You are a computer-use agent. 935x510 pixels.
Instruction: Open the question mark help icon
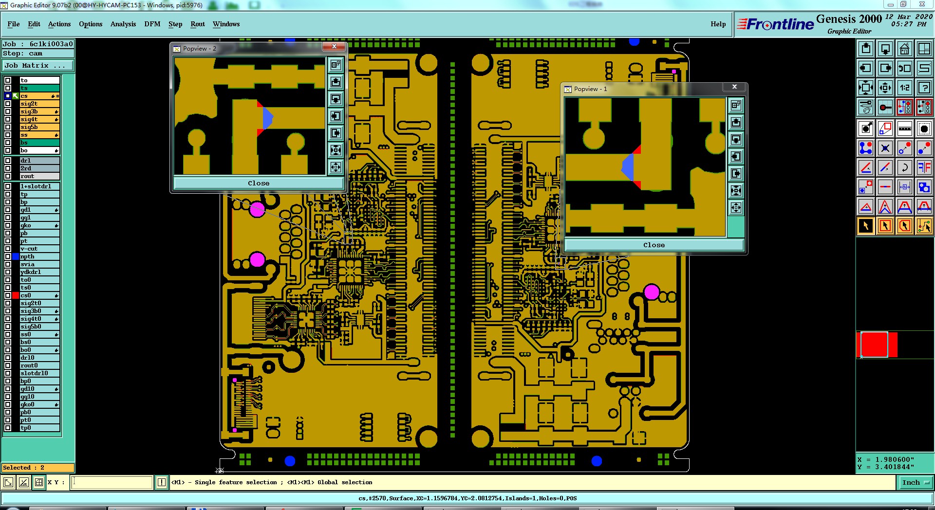[924, 88]
